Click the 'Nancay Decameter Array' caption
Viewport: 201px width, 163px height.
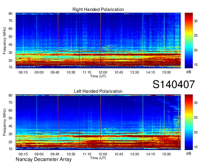coord(43,159)
